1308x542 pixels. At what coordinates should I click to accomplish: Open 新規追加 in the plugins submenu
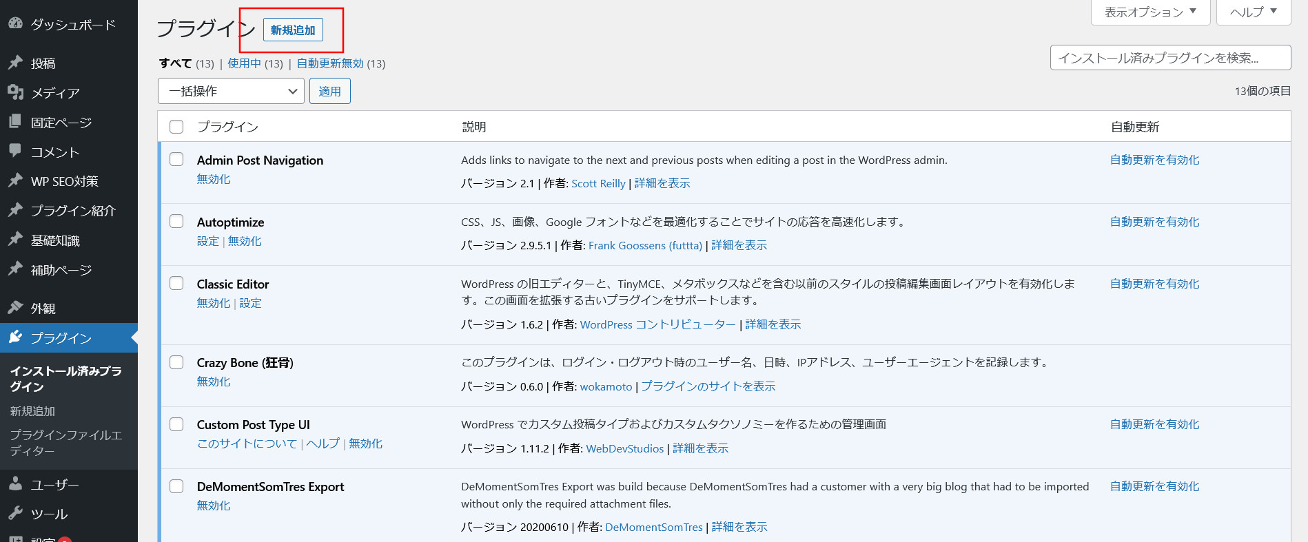click(32, 411)
